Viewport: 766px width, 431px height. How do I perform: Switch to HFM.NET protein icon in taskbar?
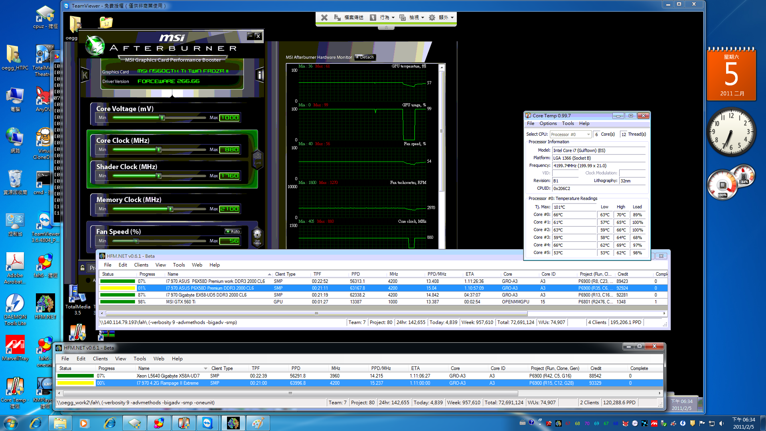point(233,423)
